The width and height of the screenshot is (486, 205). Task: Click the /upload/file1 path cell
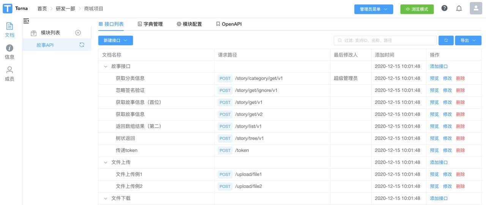tap(248, 174)
